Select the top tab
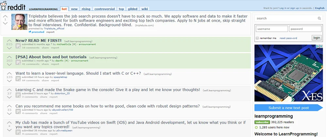This screenshot has height=137, width=327. 121,9
